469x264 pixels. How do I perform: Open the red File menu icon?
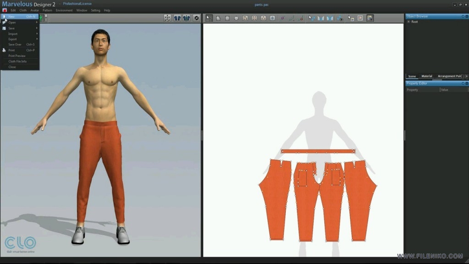pos(5,10)
